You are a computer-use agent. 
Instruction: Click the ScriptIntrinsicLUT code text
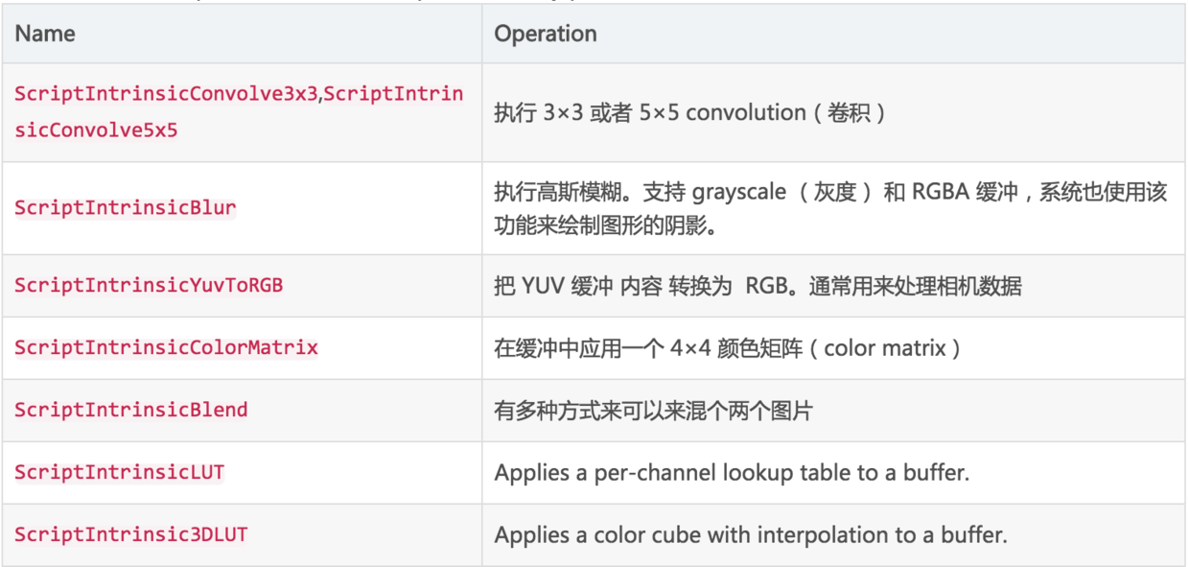[120, 472]
